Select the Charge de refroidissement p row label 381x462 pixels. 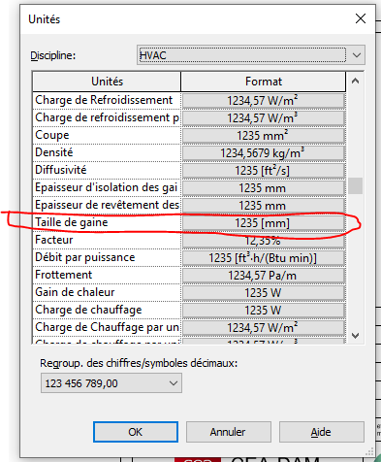coord(107,117)
